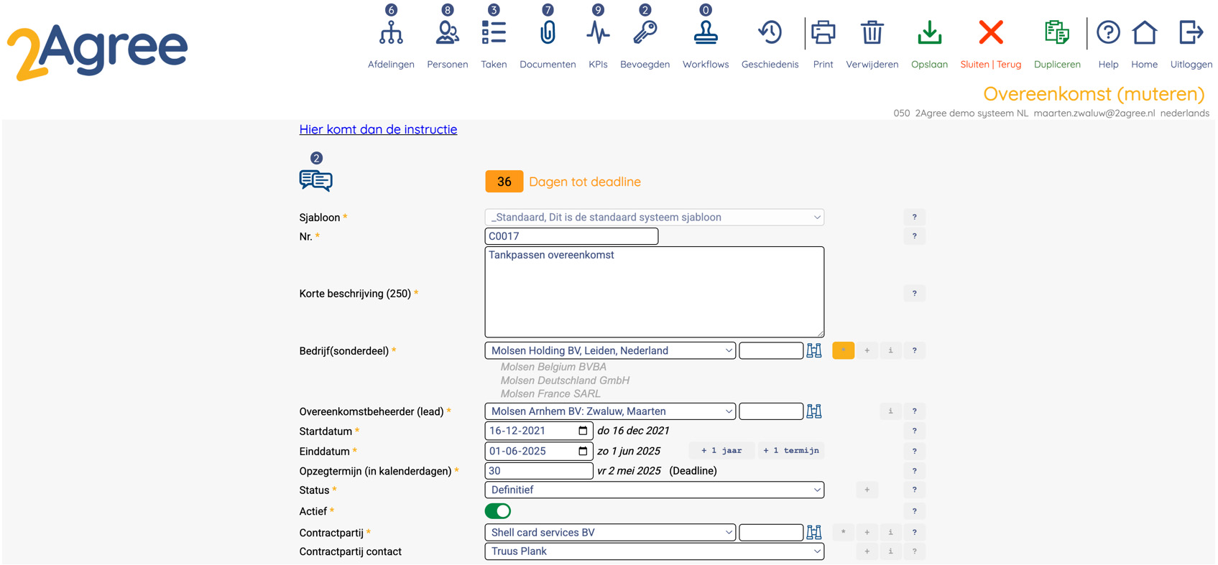Open Help question mark icon

click(1108, 32)
